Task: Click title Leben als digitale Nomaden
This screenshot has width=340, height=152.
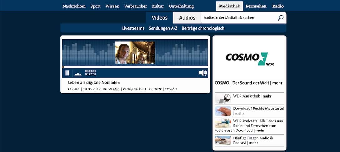Action: [x=94, y=82]
